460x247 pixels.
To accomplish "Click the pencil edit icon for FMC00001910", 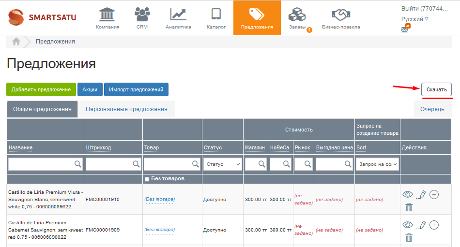I will coord(421,195).
